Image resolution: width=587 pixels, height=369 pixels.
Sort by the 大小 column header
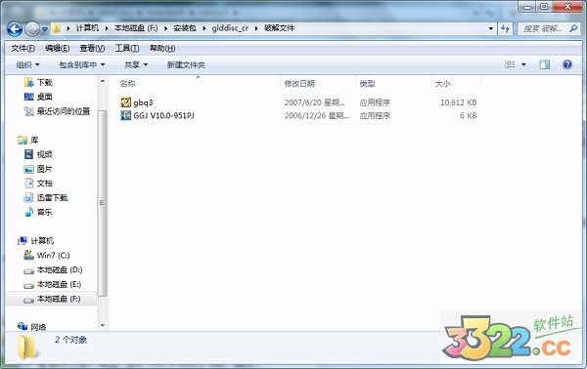[x=442, y=84]
